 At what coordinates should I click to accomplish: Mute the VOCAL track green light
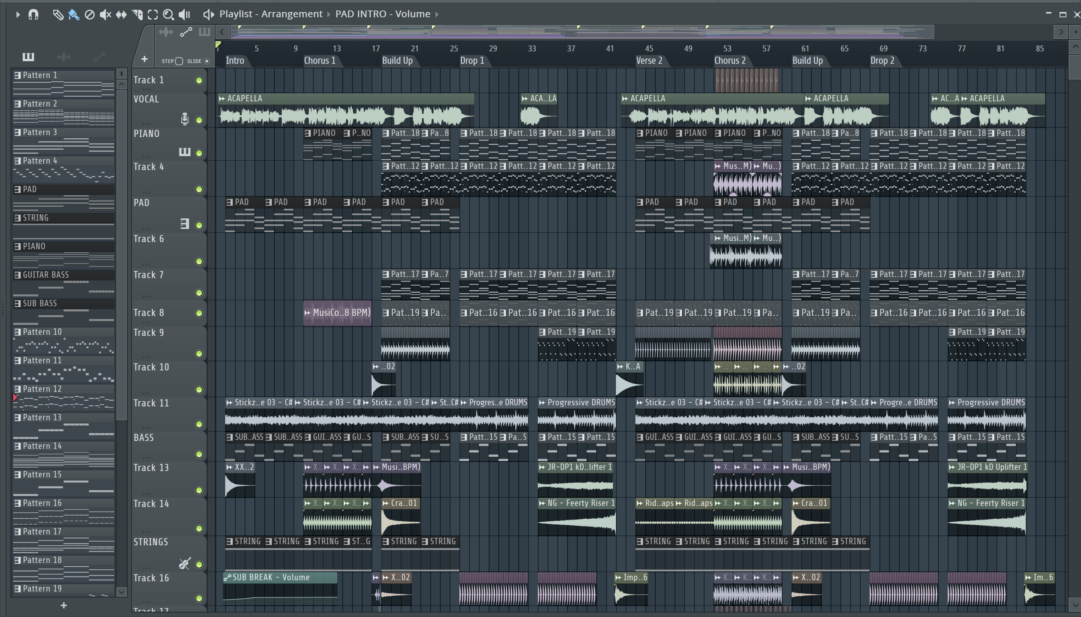199,120
